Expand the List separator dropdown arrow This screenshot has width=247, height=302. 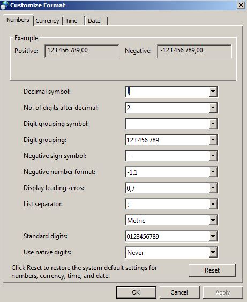coord(213,204)
